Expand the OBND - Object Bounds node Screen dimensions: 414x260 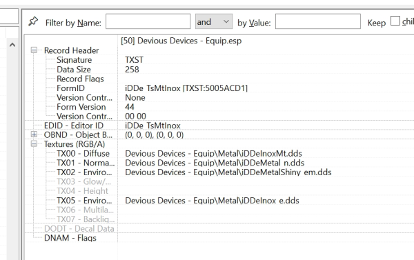click(x=34, y=134)
